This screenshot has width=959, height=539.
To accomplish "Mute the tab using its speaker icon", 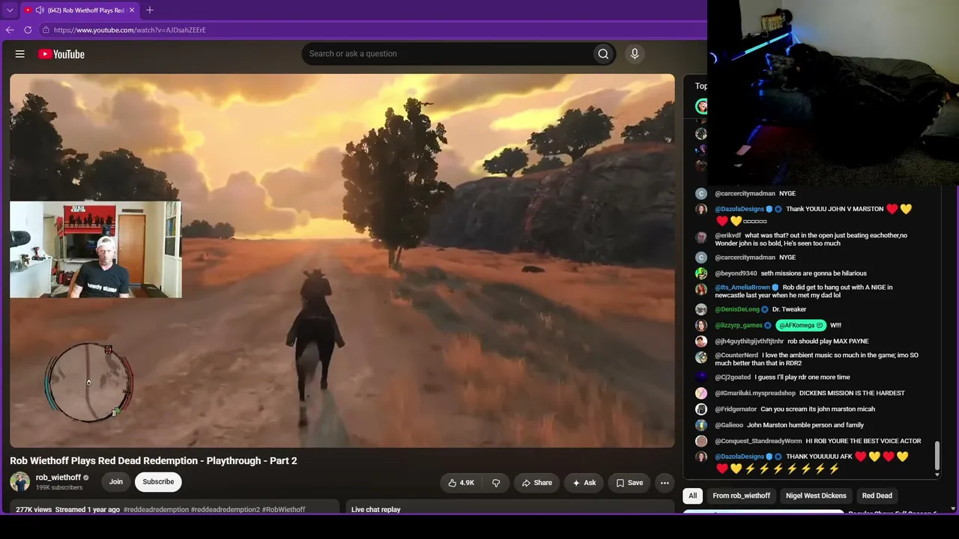I will click(40, 10).
